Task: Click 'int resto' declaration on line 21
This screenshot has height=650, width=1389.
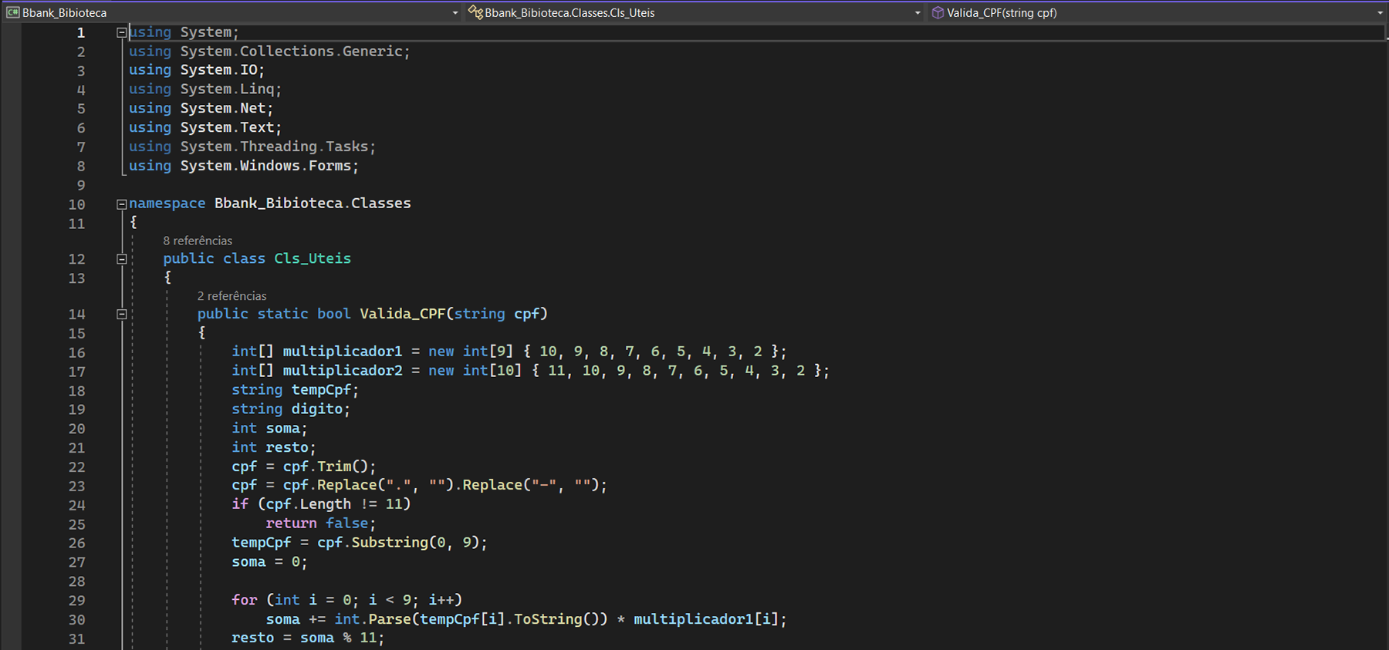Action: pyautogui.click(x=269, y=447)
